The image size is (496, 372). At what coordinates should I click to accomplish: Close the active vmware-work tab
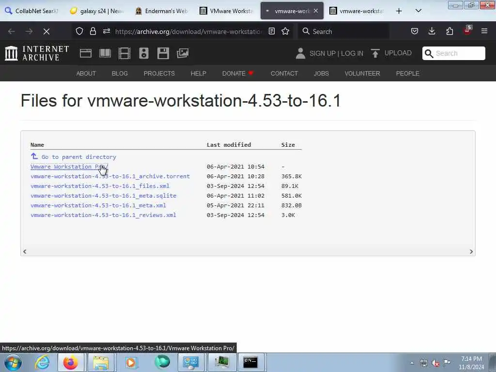(316, 11)
